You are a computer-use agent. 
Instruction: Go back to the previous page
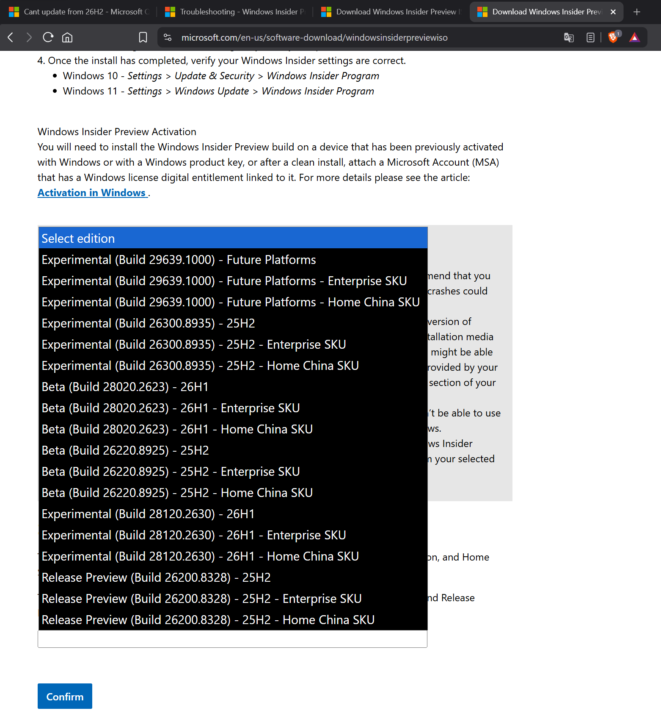pyautogui.click(x=11, y=38)
